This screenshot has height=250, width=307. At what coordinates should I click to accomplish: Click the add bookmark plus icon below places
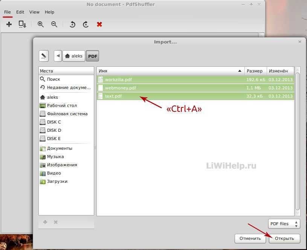(45, 222)
